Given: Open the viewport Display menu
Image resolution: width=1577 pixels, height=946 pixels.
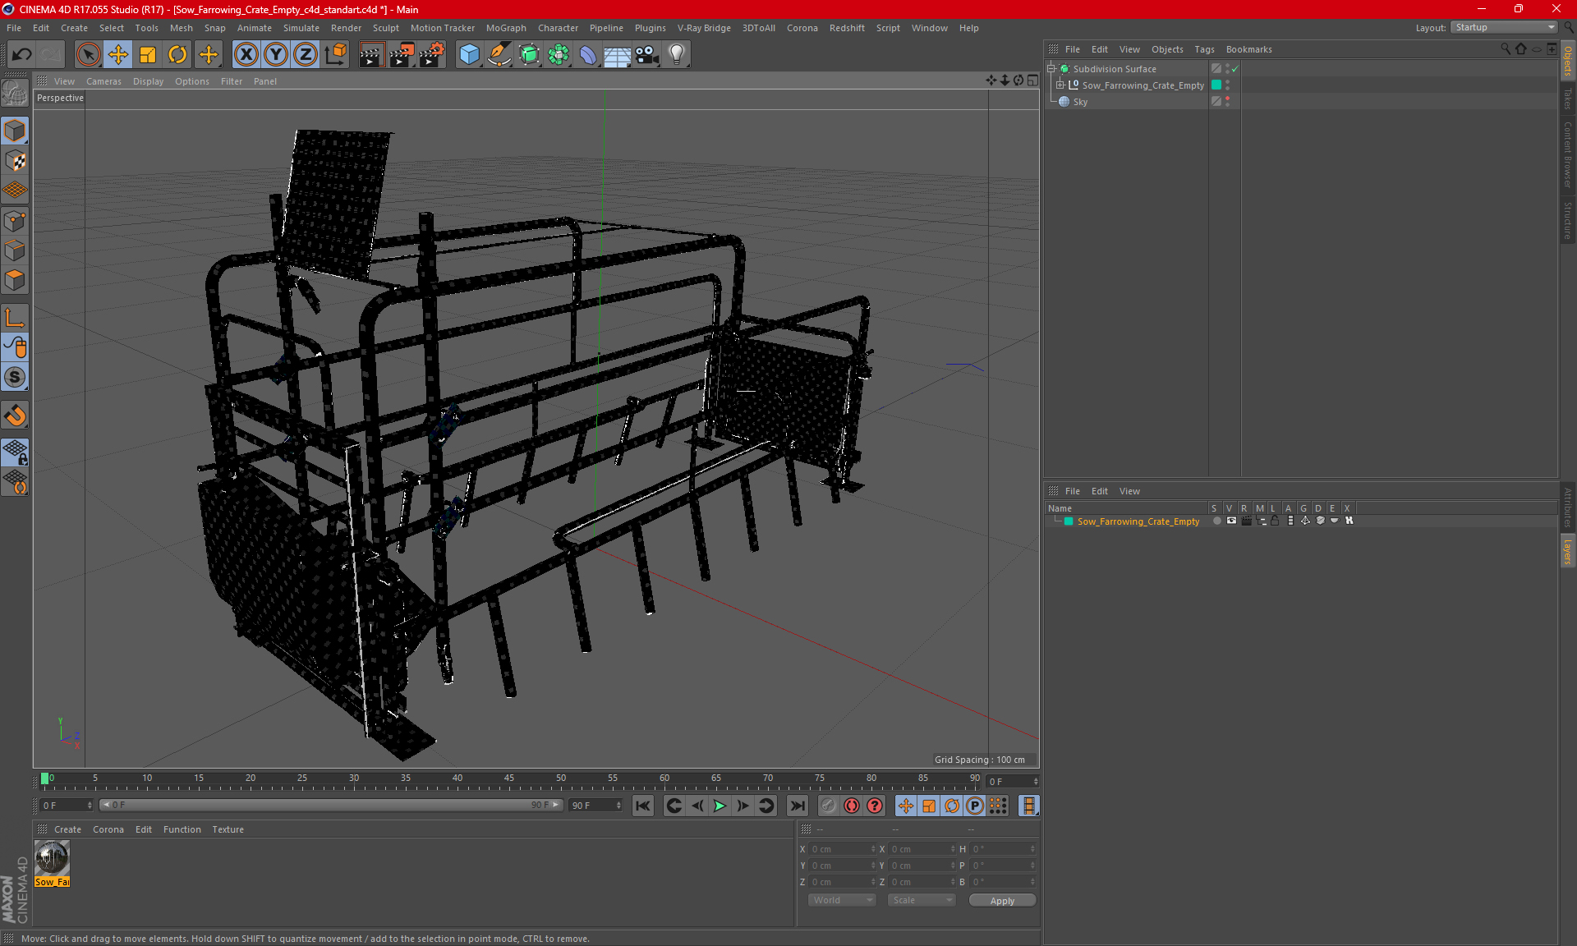Looking at the screenshot, I should coord(148,81).
